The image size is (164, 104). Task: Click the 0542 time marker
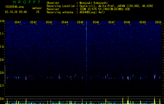tap(33, 22)
